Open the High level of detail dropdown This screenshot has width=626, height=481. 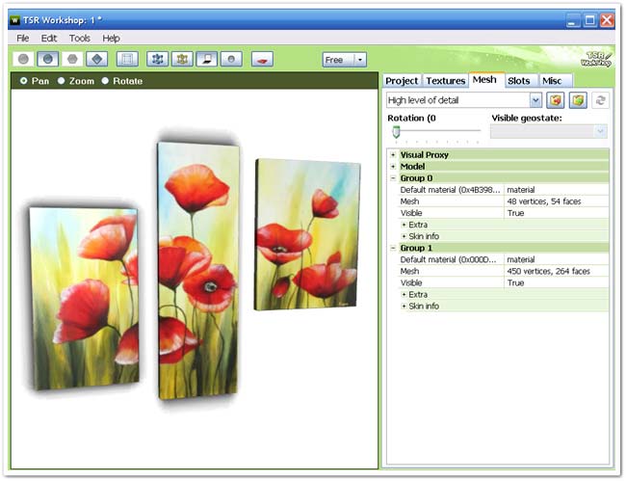point(535,100)
